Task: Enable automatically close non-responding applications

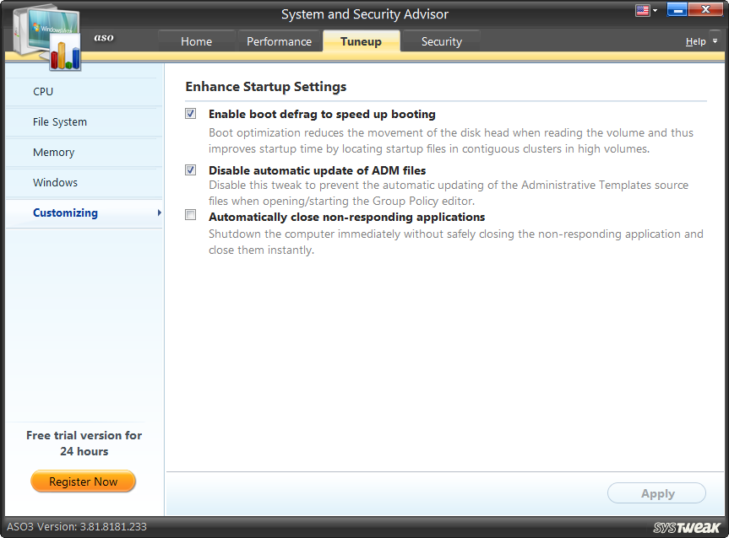Action: click(x=190, y=216)
